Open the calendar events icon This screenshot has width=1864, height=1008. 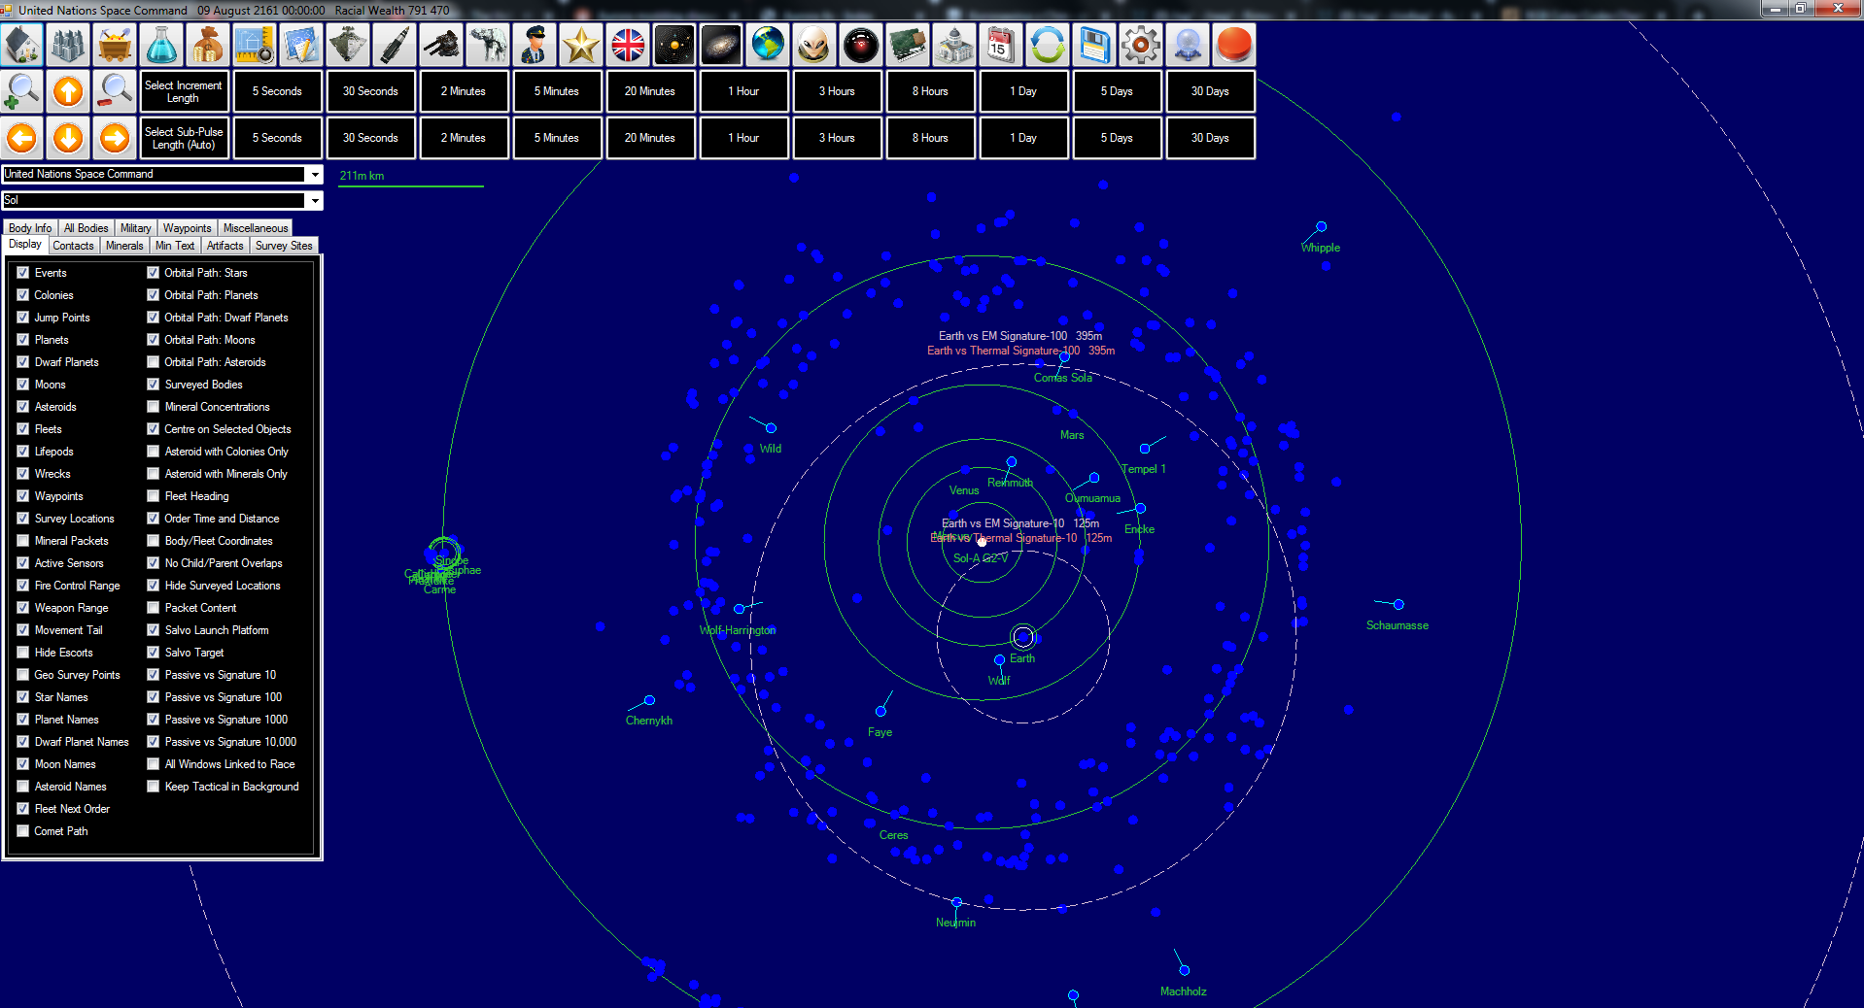tap(1002, 45)
